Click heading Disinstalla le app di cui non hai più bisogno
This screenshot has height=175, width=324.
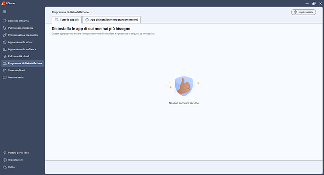[91, 29]
